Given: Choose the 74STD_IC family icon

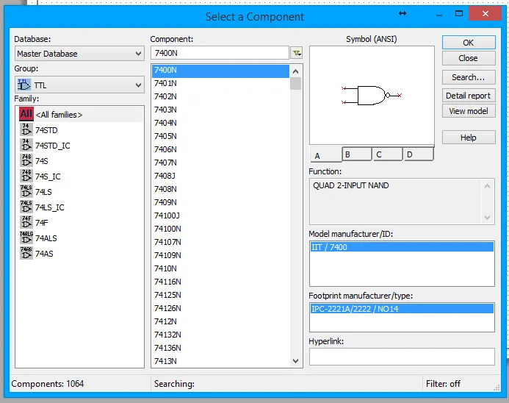Looking at the screenshot, I should click(x=26, y=146).
